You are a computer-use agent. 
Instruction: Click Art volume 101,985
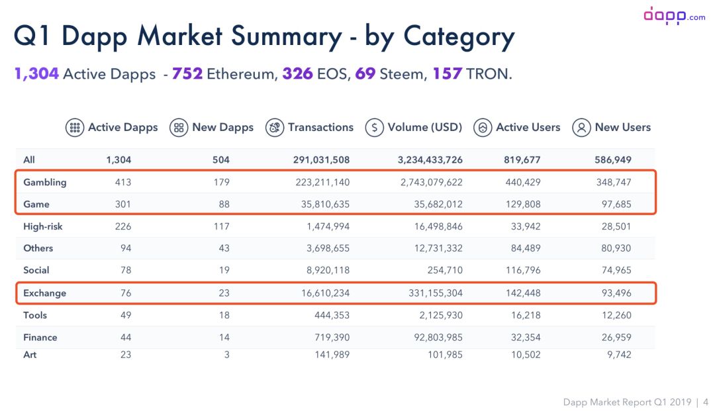tap(445, 355)
